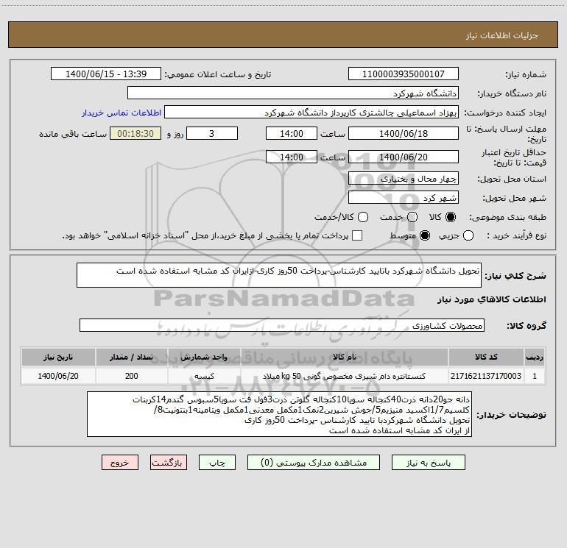
Task: Select the خدمت radio button
Action: pos(412,217)
